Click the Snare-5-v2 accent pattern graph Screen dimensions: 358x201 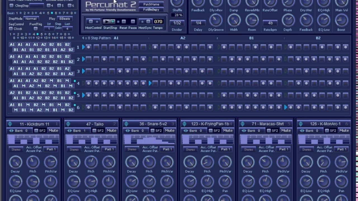[x=150, y=139]
